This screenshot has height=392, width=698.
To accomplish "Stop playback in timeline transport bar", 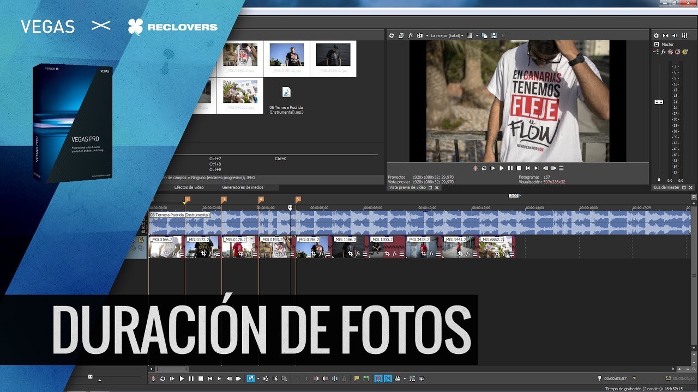I will pos(200,378).
